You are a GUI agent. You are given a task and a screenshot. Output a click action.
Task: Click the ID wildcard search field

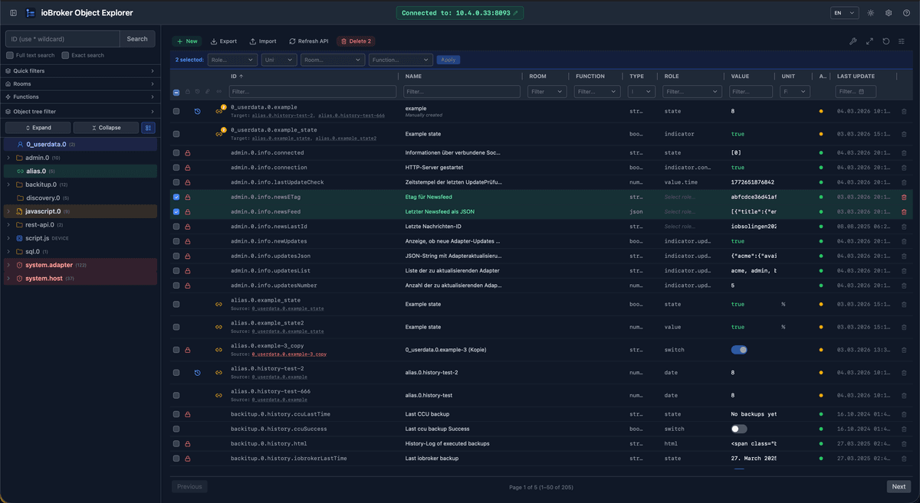[x=63, y=39]
